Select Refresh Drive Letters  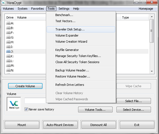(81, 85)
